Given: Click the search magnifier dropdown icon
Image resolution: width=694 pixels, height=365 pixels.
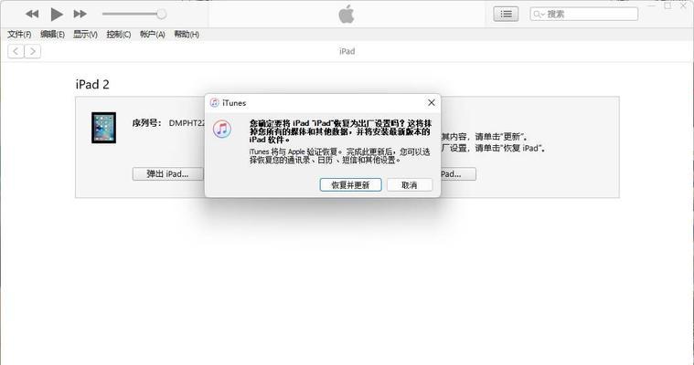Looking at the screenshot, I should 539,14.
